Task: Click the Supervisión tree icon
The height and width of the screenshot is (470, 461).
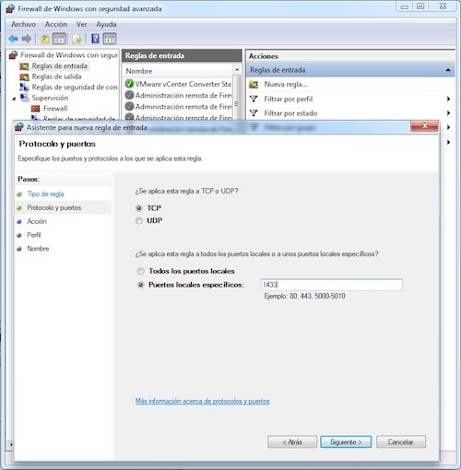Action: tap(24, 98)
